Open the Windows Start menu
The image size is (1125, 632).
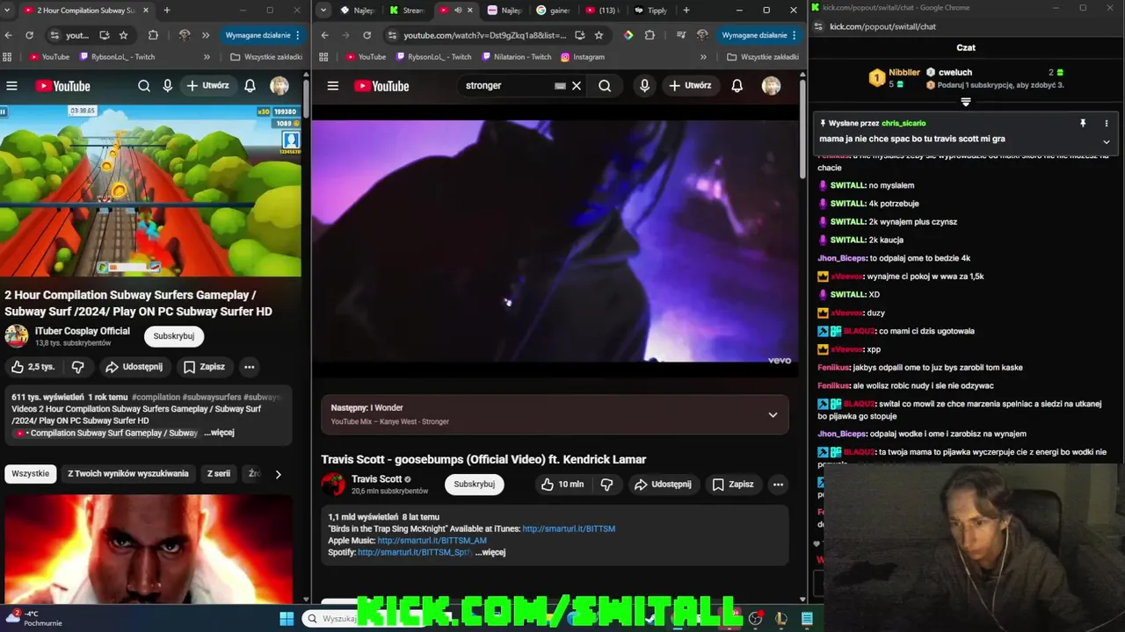point(287,619)
